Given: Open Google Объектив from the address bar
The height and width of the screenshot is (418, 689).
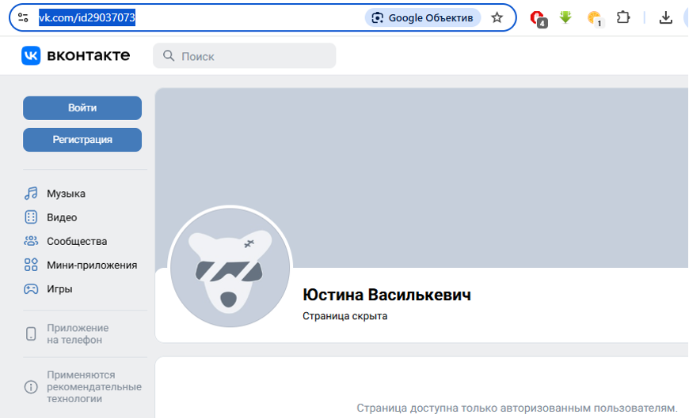Looking at the screenshot, I should coord(423,17).
